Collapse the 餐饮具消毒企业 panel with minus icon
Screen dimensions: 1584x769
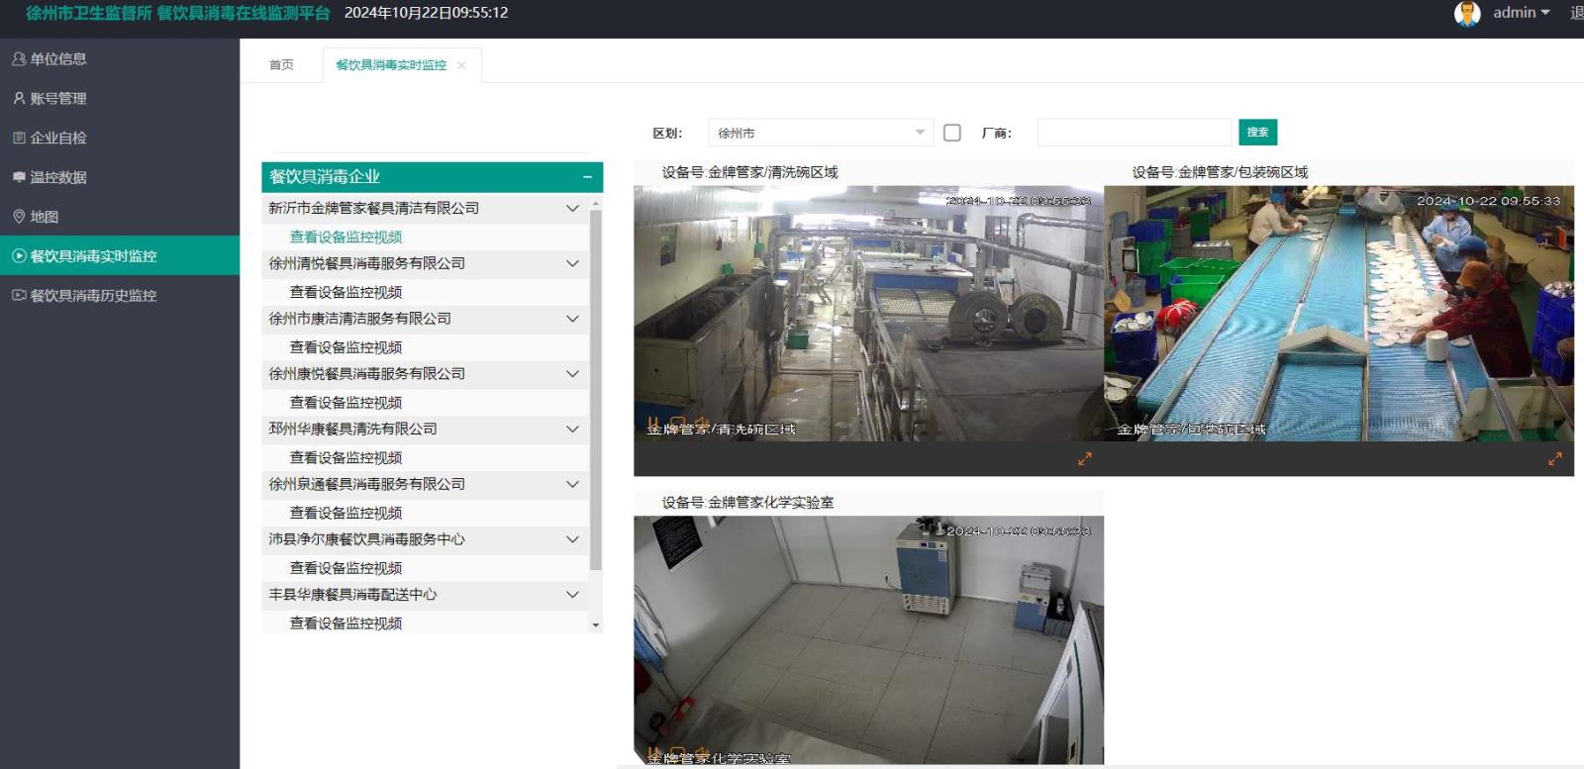[x=587, y=177]
